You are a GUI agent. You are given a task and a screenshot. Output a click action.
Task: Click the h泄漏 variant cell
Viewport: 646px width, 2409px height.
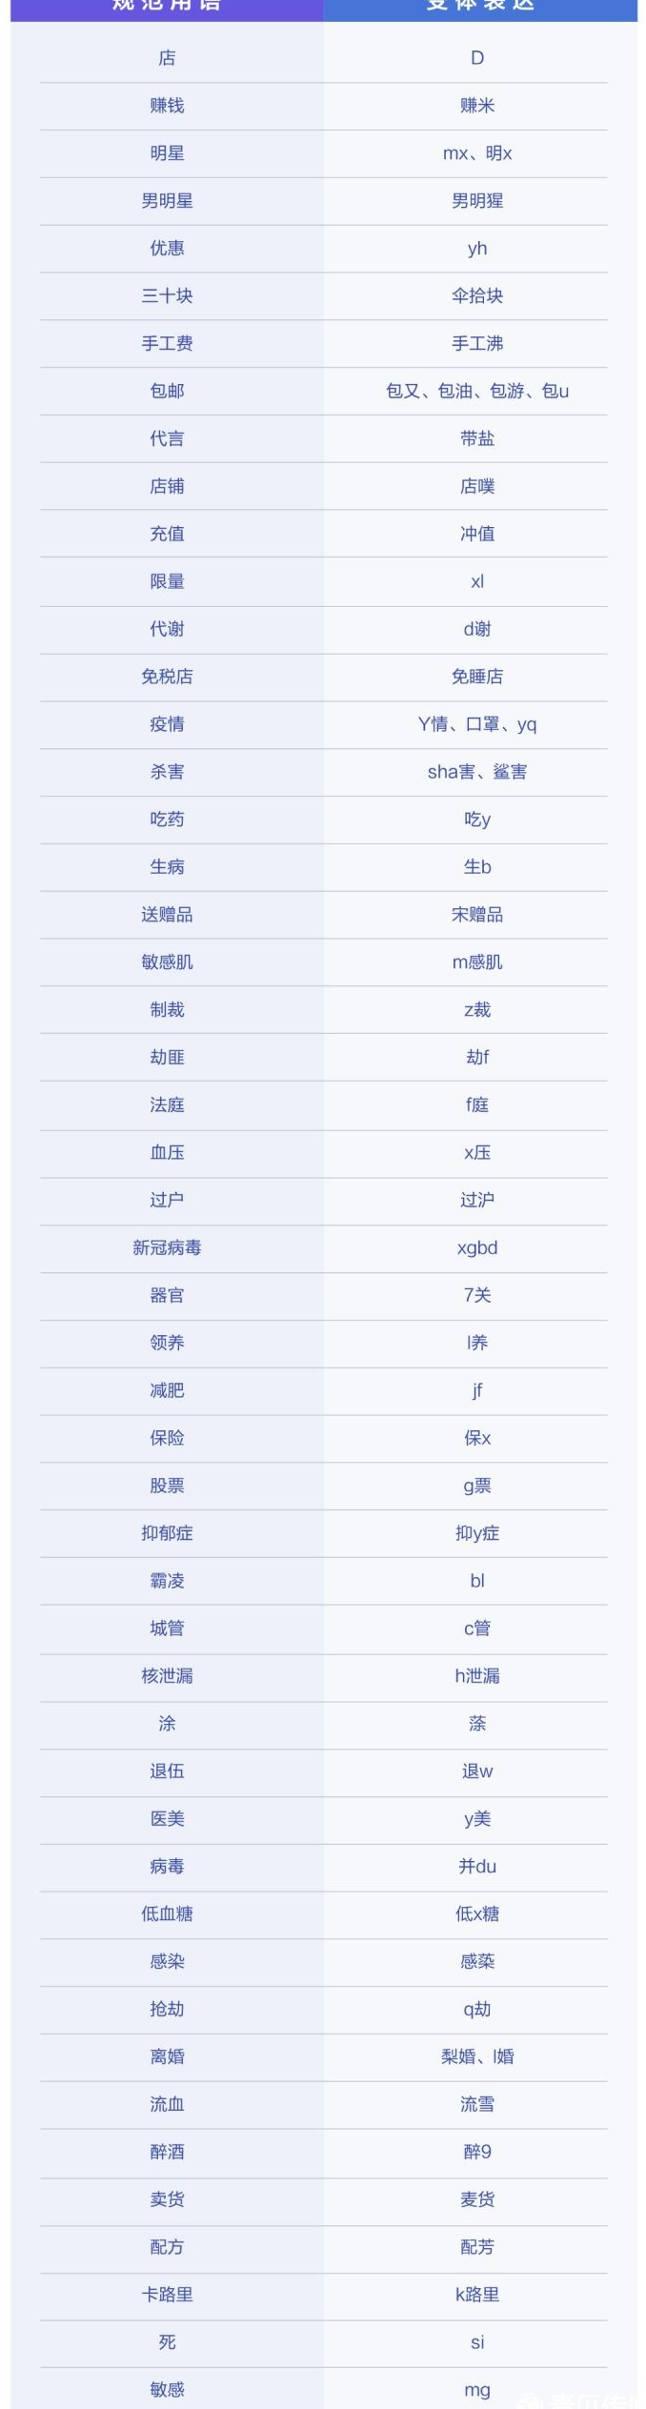pyautogui.click(x=477, y=1675)
